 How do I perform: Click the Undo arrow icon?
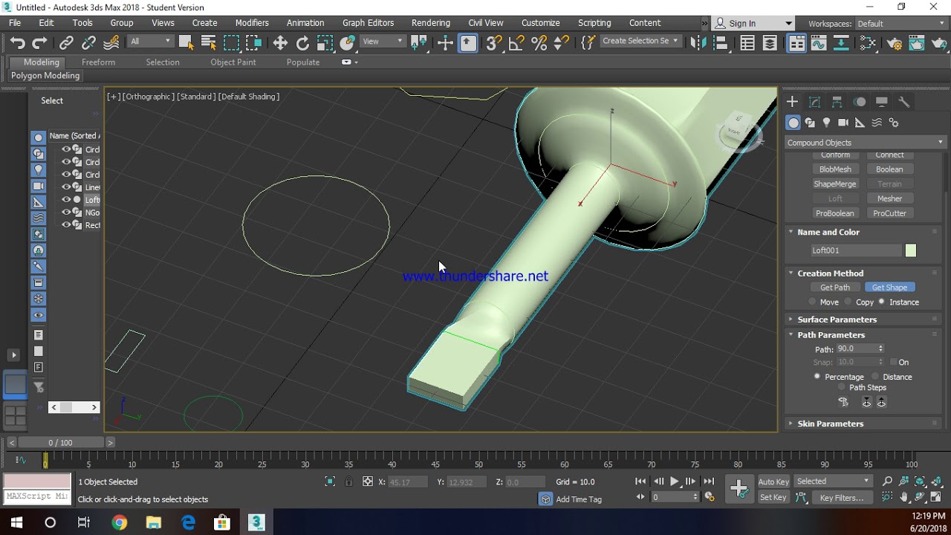(x=18, y=43)
